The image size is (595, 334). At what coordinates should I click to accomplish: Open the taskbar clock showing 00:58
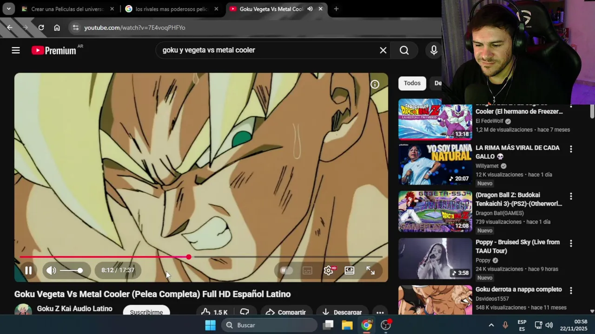(x=574, y=325)
